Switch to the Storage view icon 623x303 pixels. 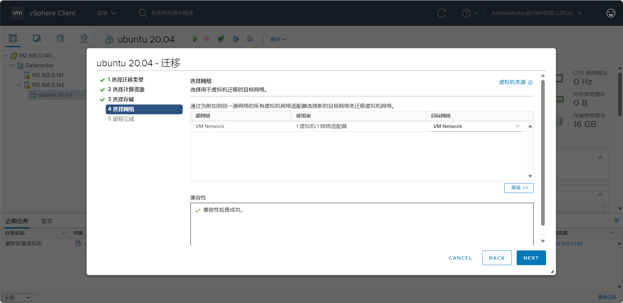pos(60,39)
